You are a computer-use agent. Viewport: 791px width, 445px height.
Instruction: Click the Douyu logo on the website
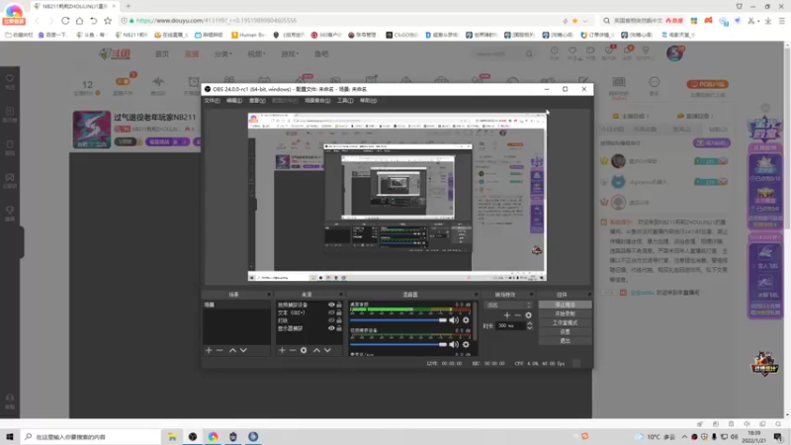coord(115,54)
